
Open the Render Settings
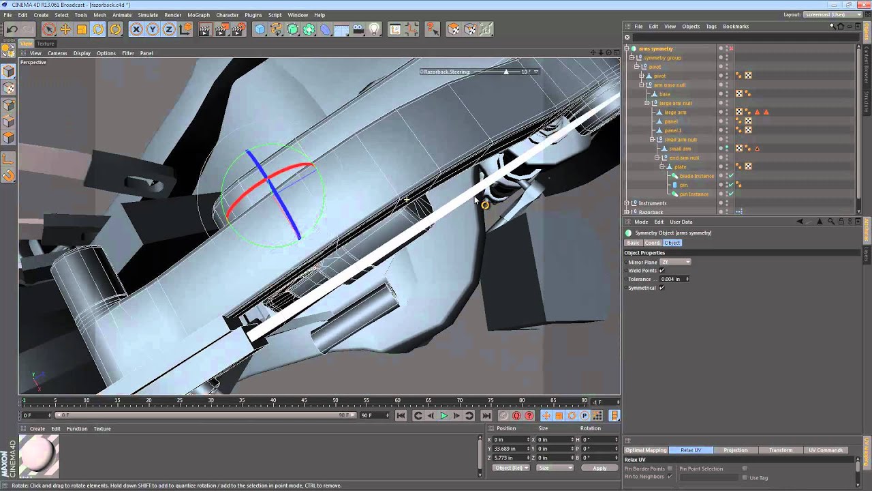coord(238,29)
